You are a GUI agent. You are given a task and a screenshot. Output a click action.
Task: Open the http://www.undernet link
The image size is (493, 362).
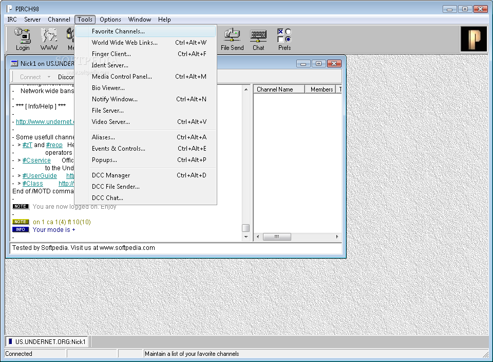(45, 122)
